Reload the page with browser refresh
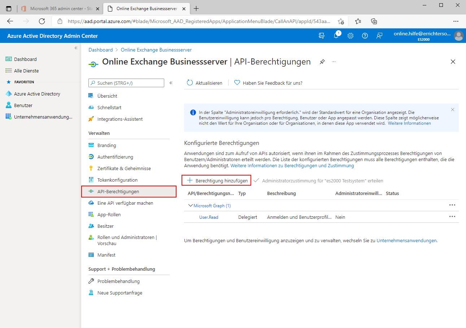 [x=42, y=21]
